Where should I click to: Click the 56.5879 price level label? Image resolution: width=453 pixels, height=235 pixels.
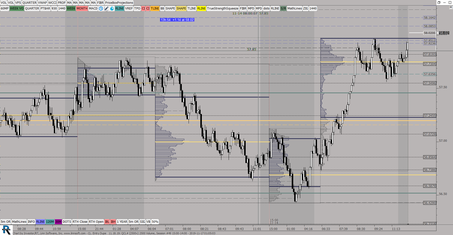click(x=429, y=186)
